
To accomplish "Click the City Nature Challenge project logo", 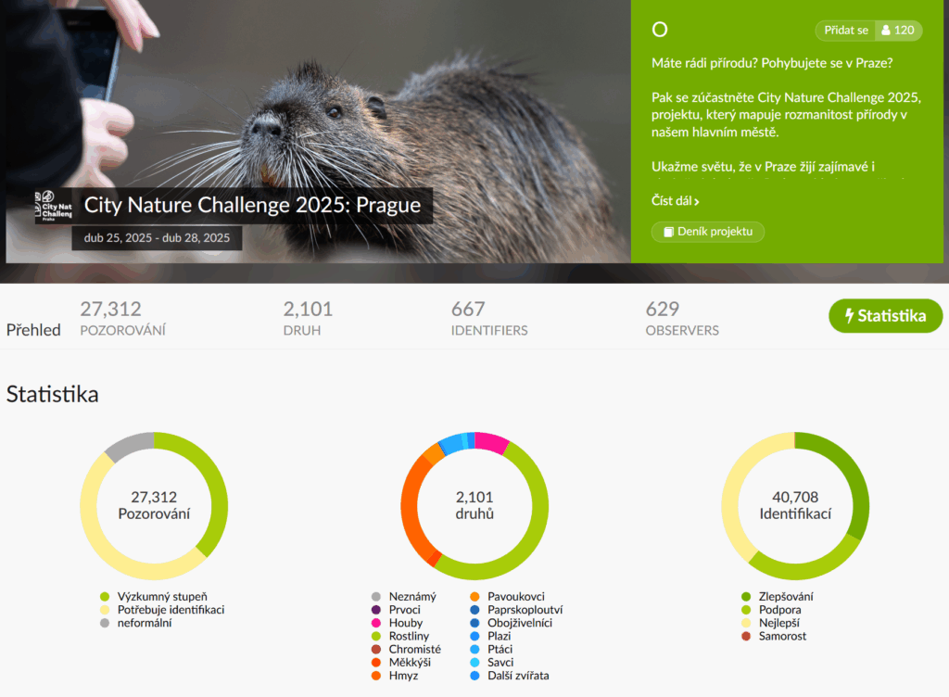I will coord(54,207).
